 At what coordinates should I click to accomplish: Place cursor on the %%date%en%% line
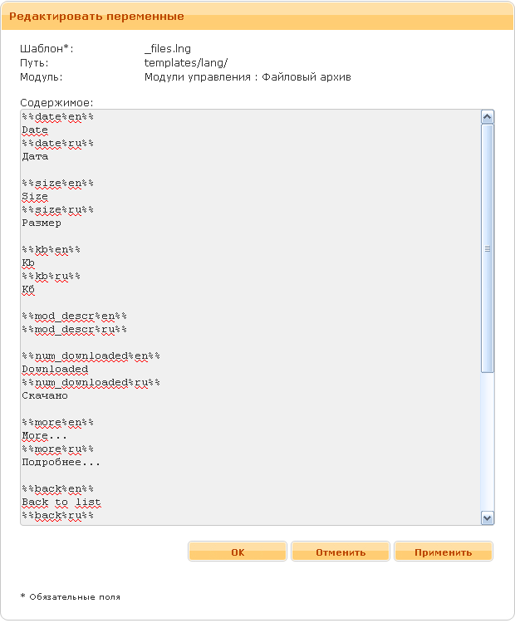point(57,117)
